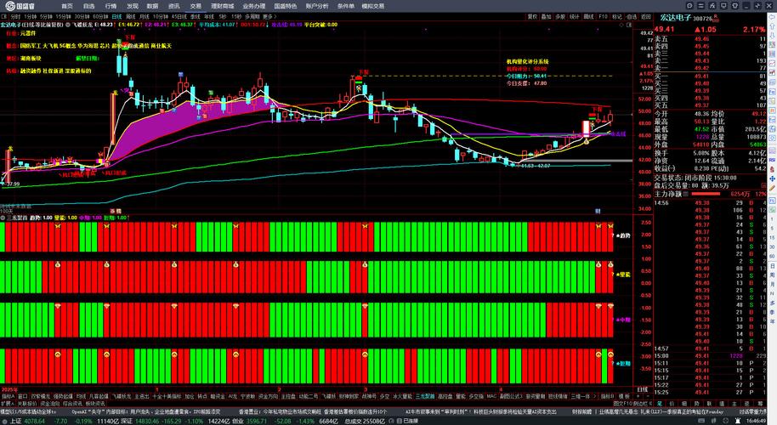The image size is (777, 425).
Task: Click the chart settings icon beside 宏达电子(日线)
Action: 68,25
